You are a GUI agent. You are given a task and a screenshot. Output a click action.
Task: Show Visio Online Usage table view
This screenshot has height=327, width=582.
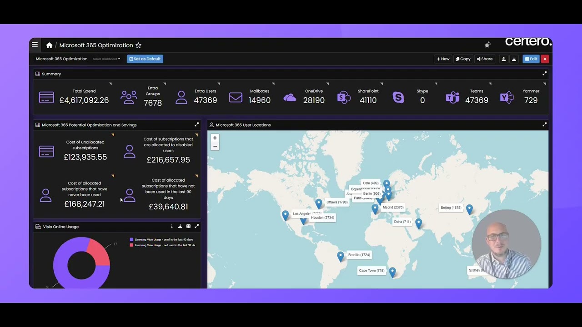pyautogui.click(x=188, y=226)
